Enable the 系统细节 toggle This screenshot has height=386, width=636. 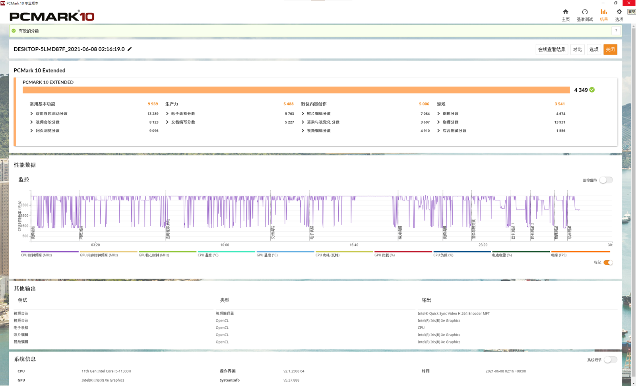pos(610,360)
